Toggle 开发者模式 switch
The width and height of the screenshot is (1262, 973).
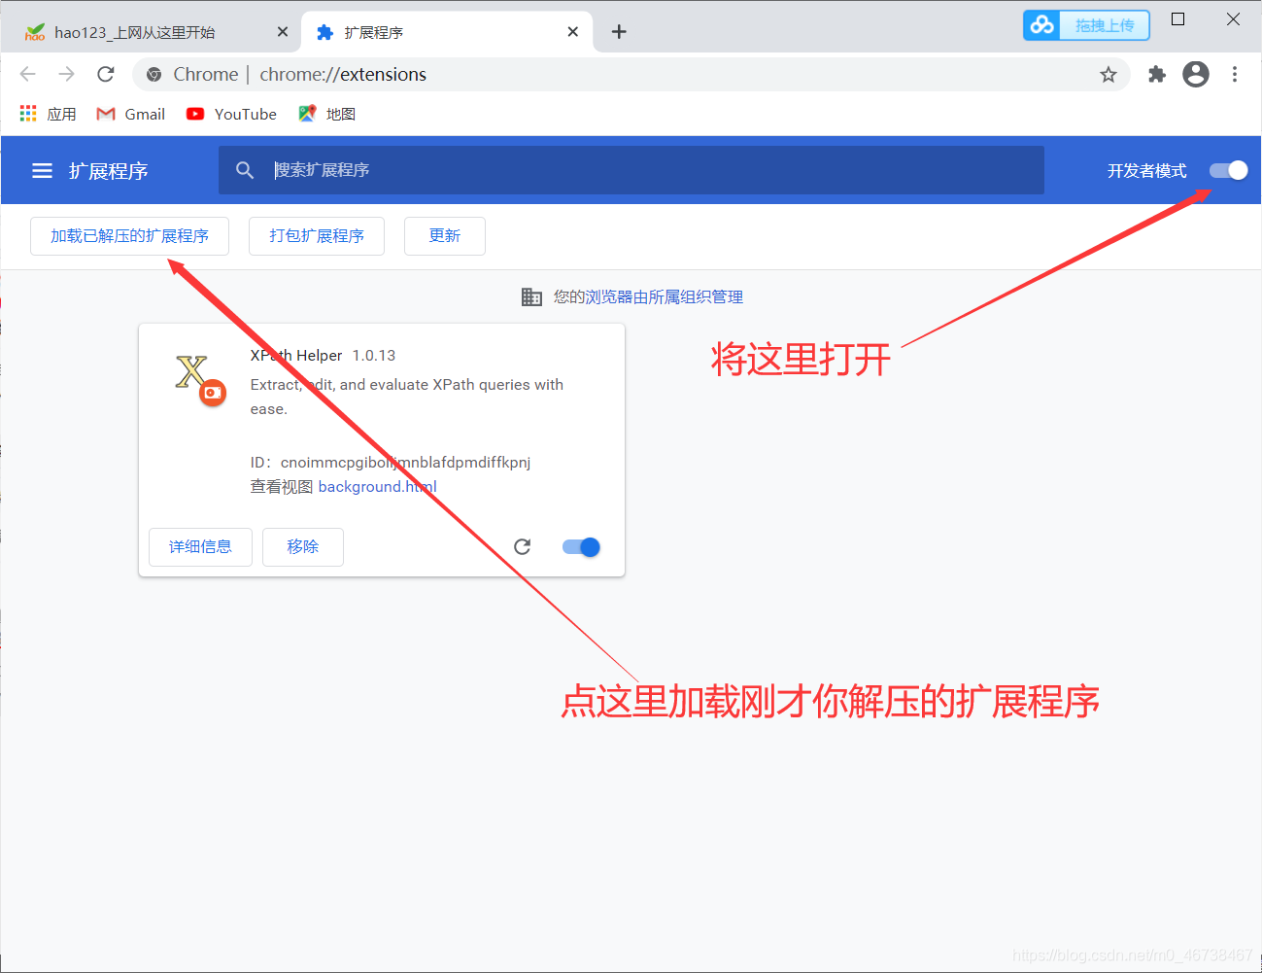click(1227, 170)
